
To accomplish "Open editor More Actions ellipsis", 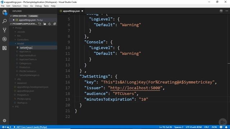I will (227, 11).
